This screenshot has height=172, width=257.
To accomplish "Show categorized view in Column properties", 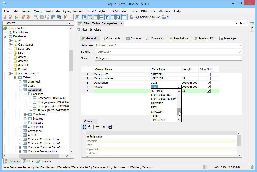I will [84, 127].
